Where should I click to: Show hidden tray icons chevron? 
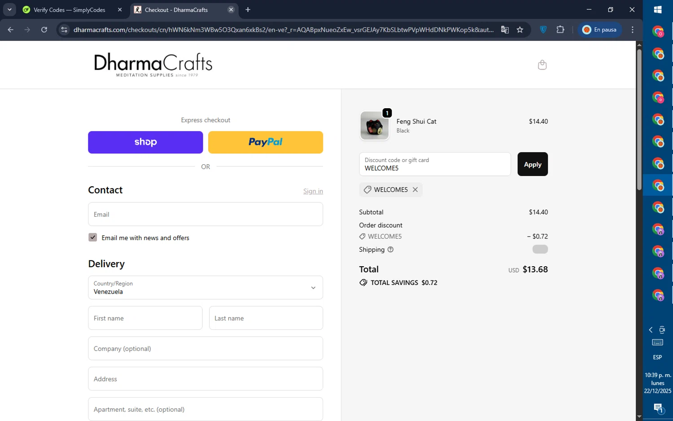point(651,330)
